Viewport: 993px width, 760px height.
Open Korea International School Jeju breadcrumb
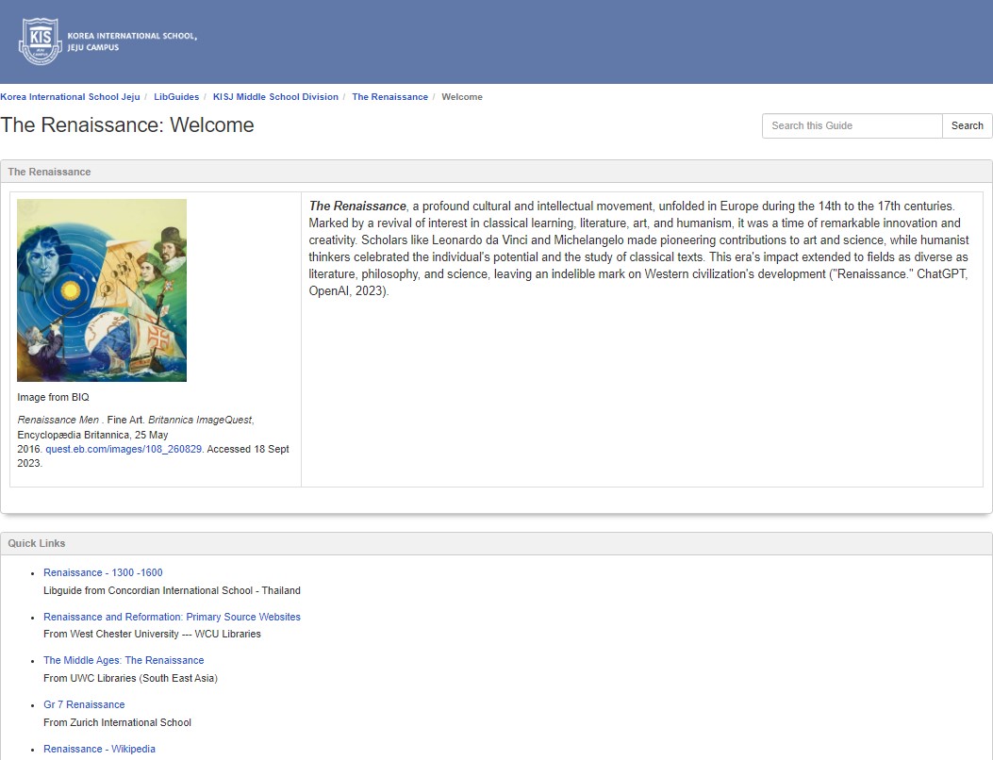point(70,97)
